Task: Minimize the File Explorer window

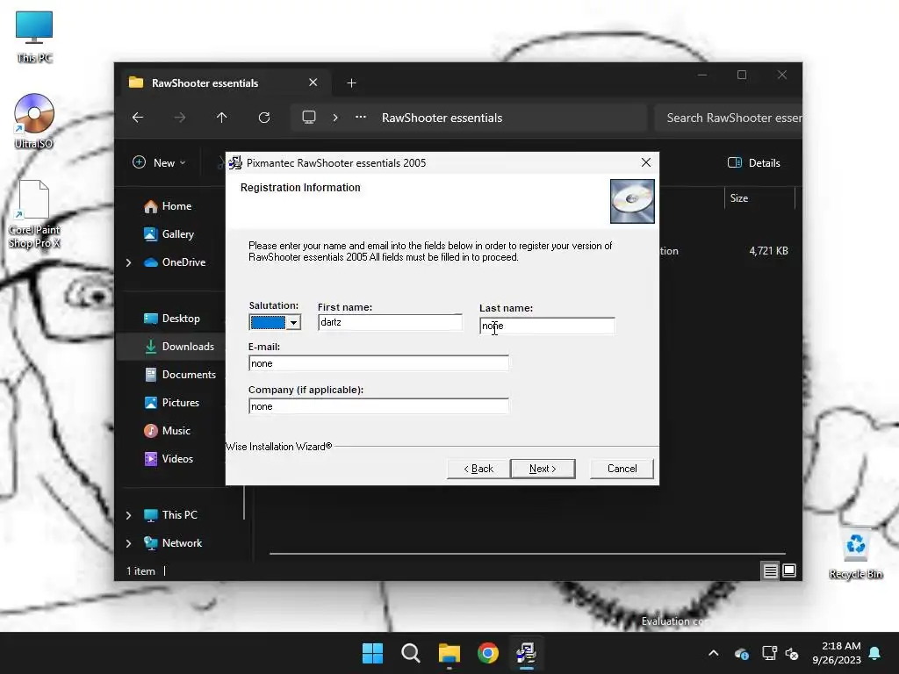Action: click(701, 75)
